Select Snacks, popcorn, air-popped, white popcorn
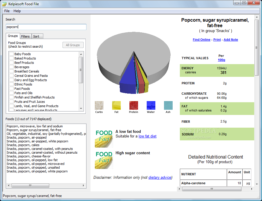 tap(37, 141)
